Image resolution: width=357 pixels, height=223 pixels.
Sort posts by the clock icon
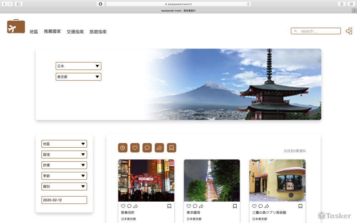click(123, 148)
